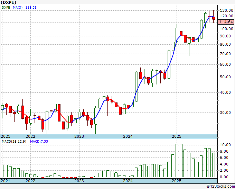Click 2021 on the MACD timeline
235x189 pixels.
(6, 181)
